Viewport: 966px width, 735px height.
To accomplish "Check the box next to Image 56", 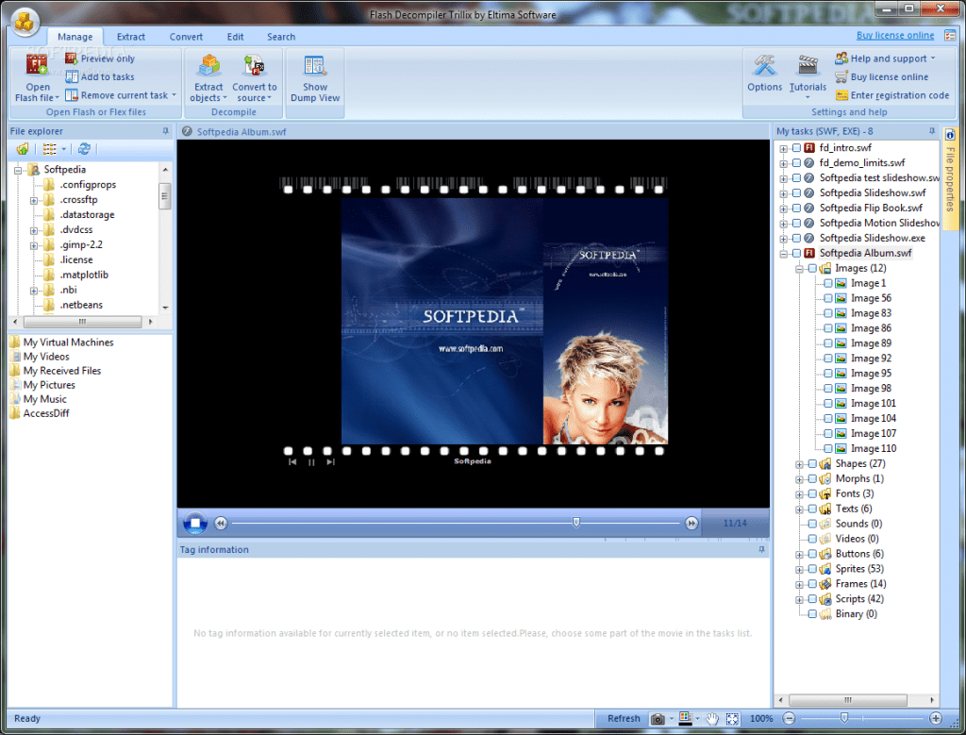I will point(828,298).
